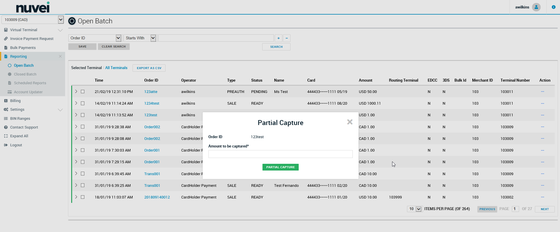Select checkbox for 123atte order row
This screenshot has height=232, width=560.
tap(83, 92)
